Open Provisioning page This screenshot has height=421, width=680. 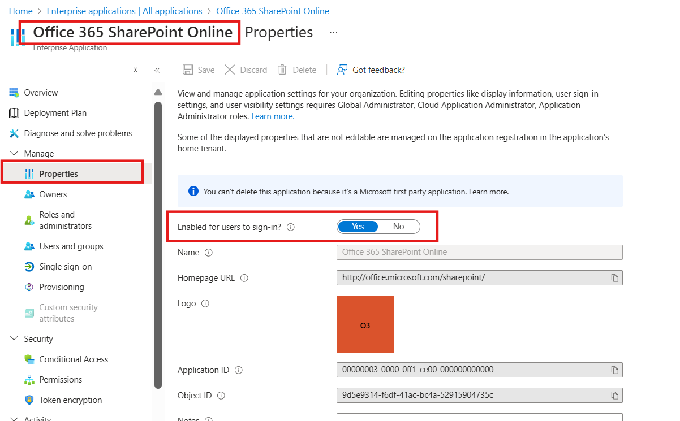click(x=62, y=287)
